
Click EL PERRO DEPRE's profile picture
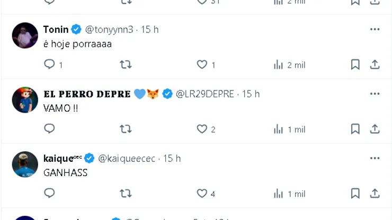coord(25,100)
